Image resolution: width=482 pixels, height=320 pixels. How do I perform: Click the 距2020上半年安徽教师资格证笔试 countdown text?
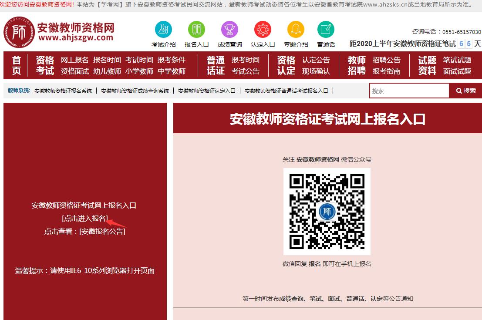click(403, 44)
